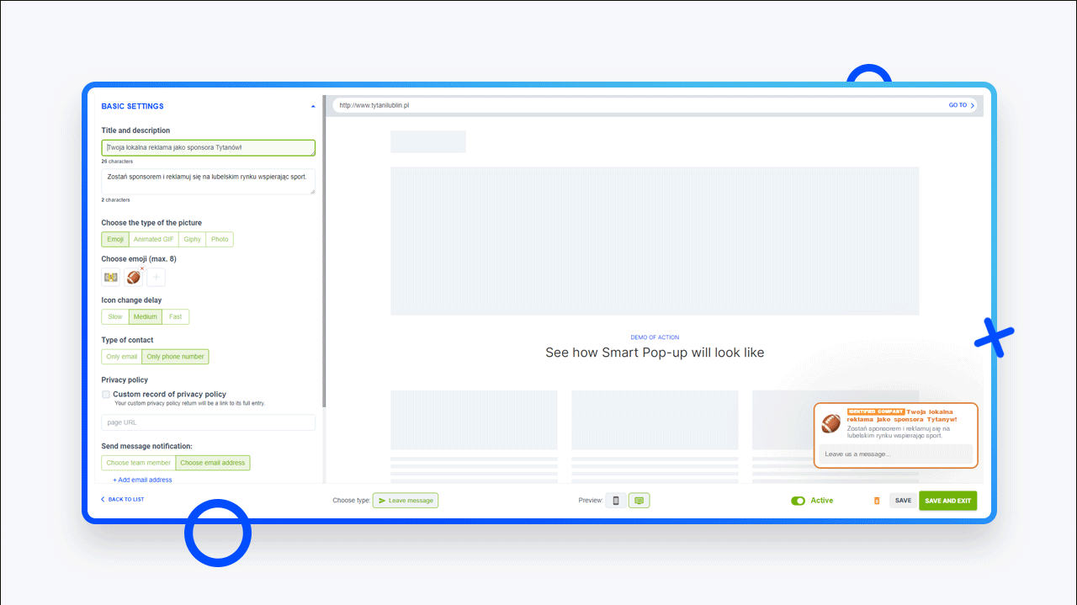The width and height of the screenshot is (1077, 605).
Task: Select the money emoji thumbnail
Action: [110, 277]
